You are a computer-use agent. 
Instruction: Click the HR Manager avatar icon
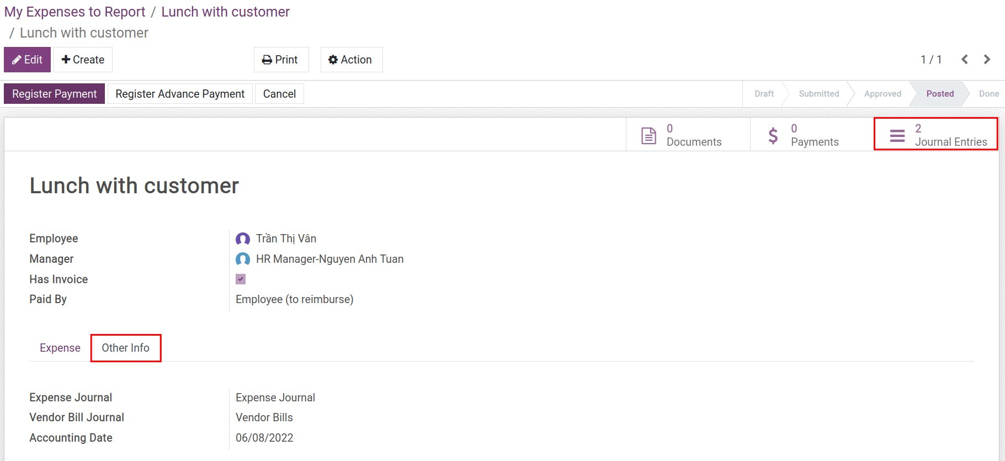243,259
